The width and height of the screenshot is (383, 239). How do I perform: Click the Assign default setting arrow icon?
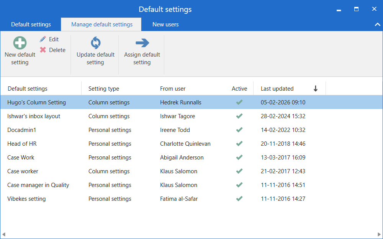tap(142, 43)
